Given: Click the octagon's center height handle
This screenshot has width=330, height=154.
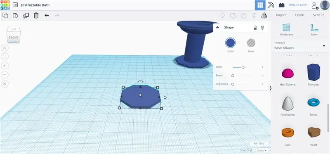Looking at the screenshot, I should pos(140,95).
